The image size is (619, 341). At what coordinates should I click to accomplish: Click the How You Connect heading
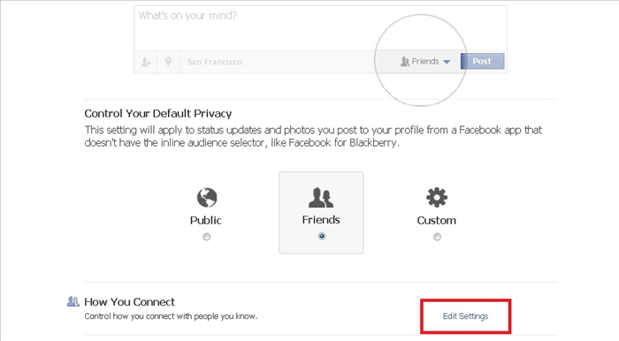click(x=129, y=302)
